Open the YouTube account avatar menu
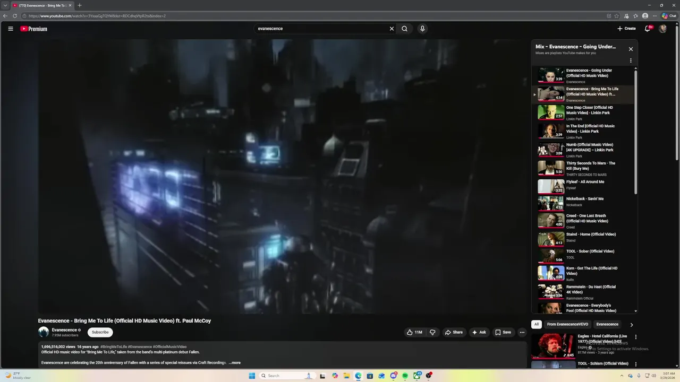The image size is (680, 382). pos(662,29)
